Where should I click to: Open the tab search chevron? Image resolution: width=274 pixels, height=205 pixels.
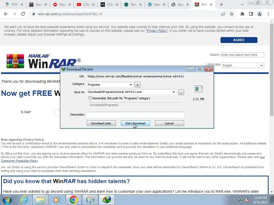pos(242,5)
